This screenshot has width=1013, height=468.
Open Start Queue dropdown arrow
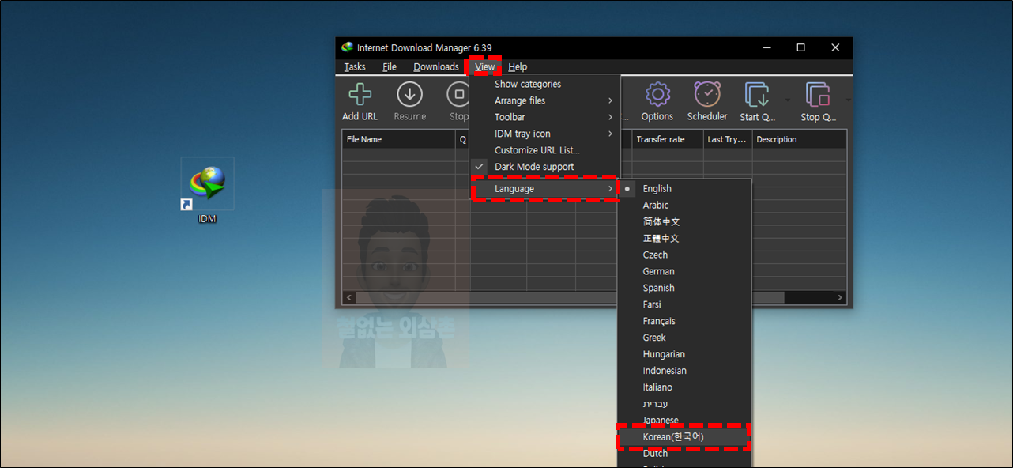787,100
